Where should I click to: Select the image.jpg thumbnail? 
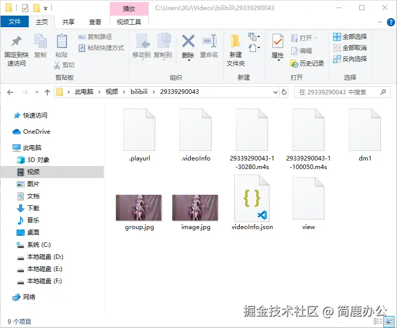pos(195,208)
